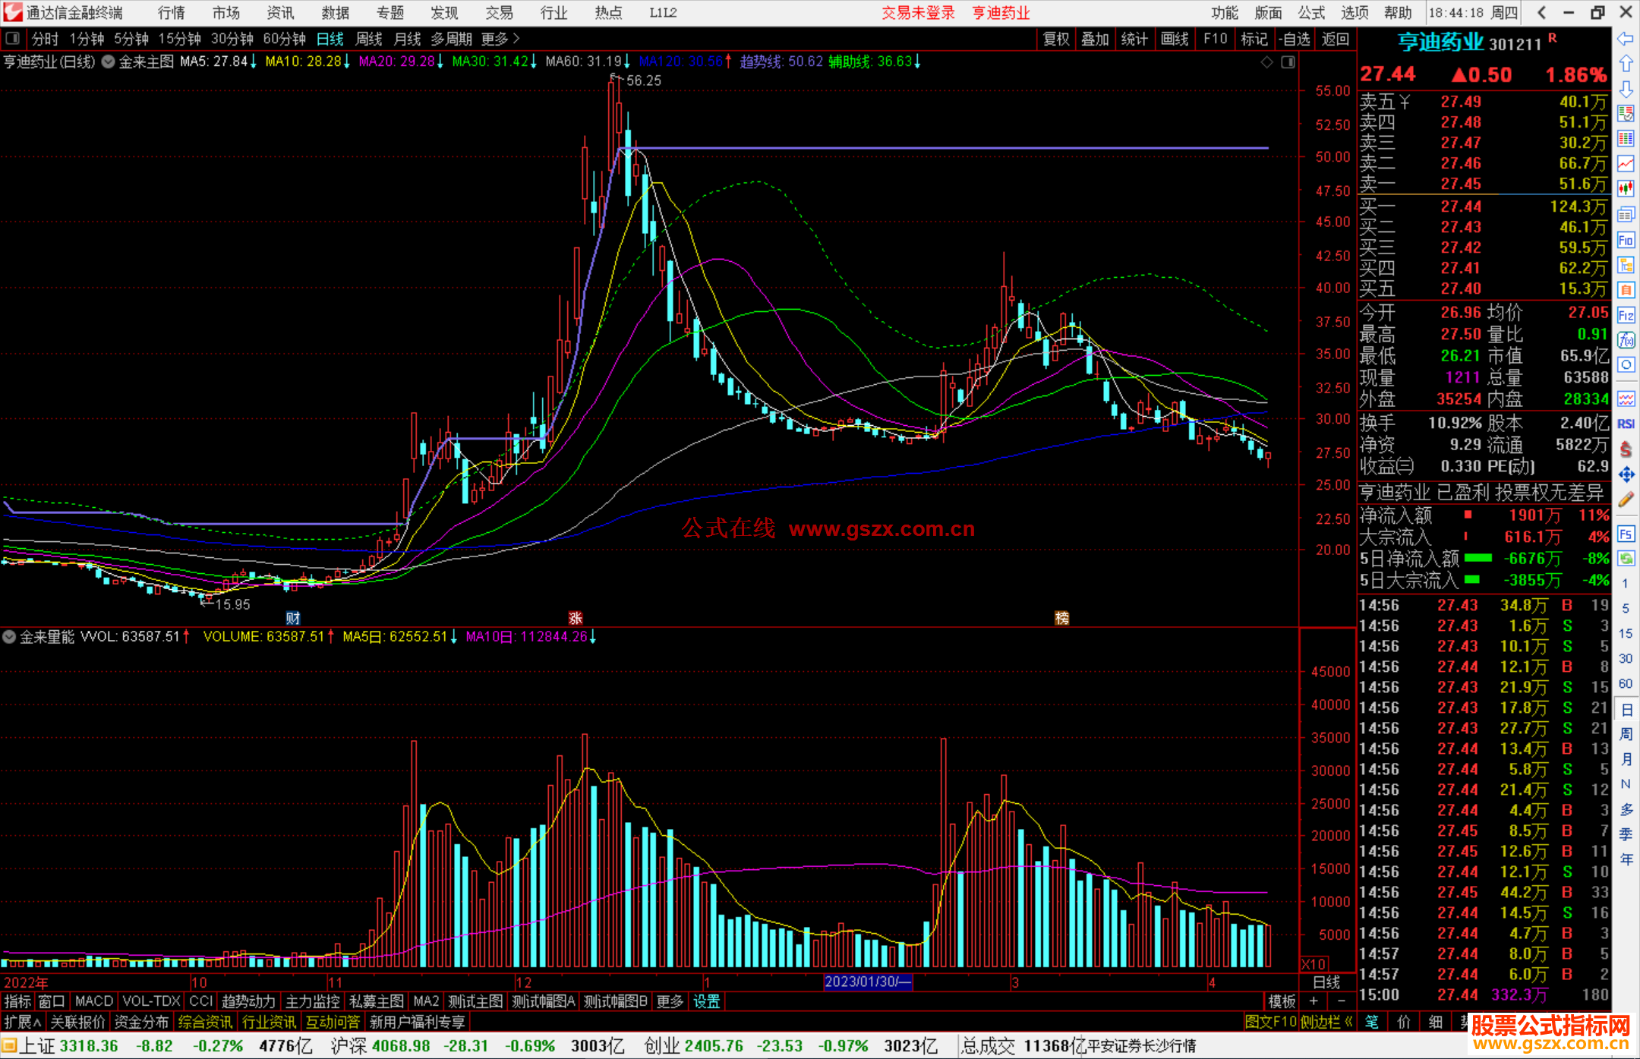Toggle the 金来量能 indicator circle button
This screenshot has height=1059, width=1640.
coord(9,637)
